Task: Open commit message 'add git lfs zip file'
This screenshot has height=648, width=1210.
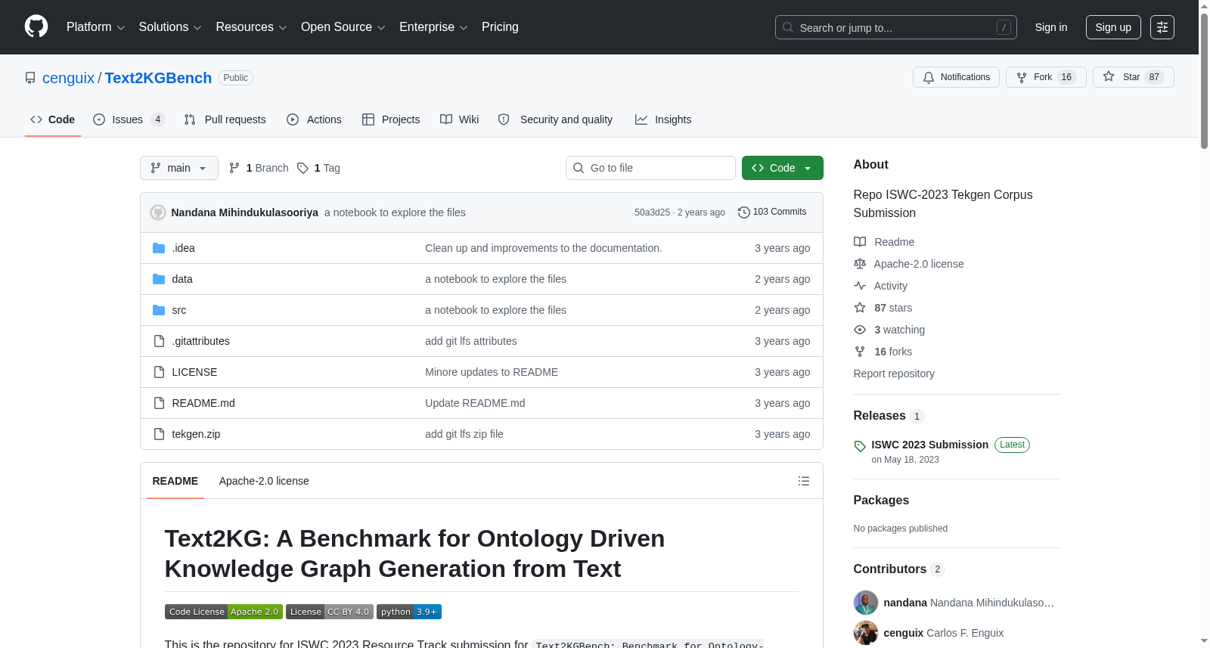Action: pos(464,434)
